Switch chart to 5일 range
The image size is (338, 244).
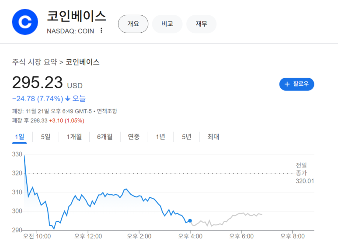click(x=45, y=137)
